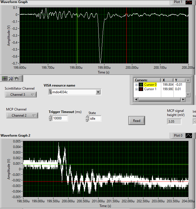
Task: Open the Scintillator Channel dropdown (Channel 3)
Action: pyautogui.click(x=21, y=95)
